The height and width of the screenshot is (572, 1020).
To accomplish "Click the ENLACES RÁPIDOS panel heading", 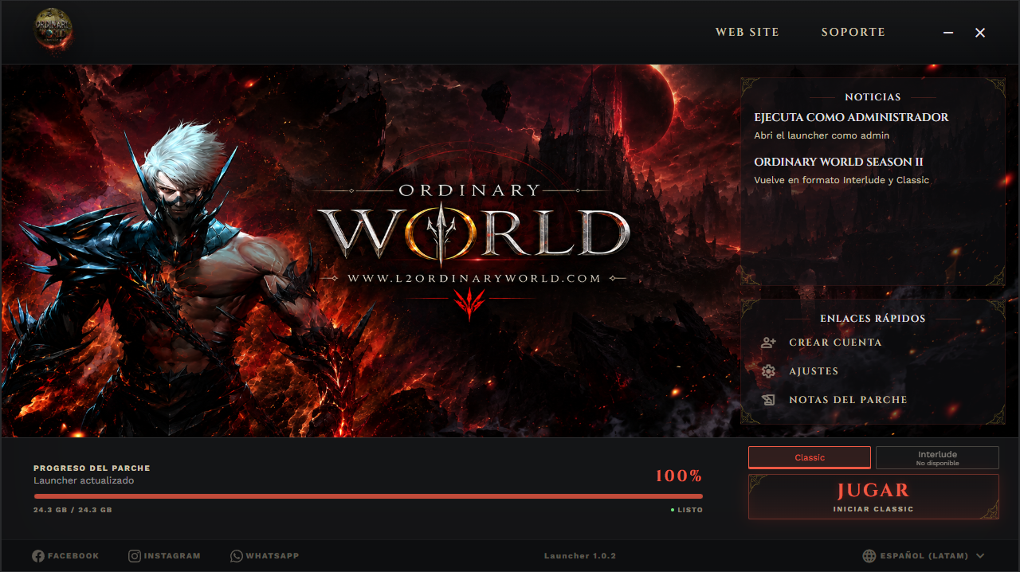I will pos(873,319).
